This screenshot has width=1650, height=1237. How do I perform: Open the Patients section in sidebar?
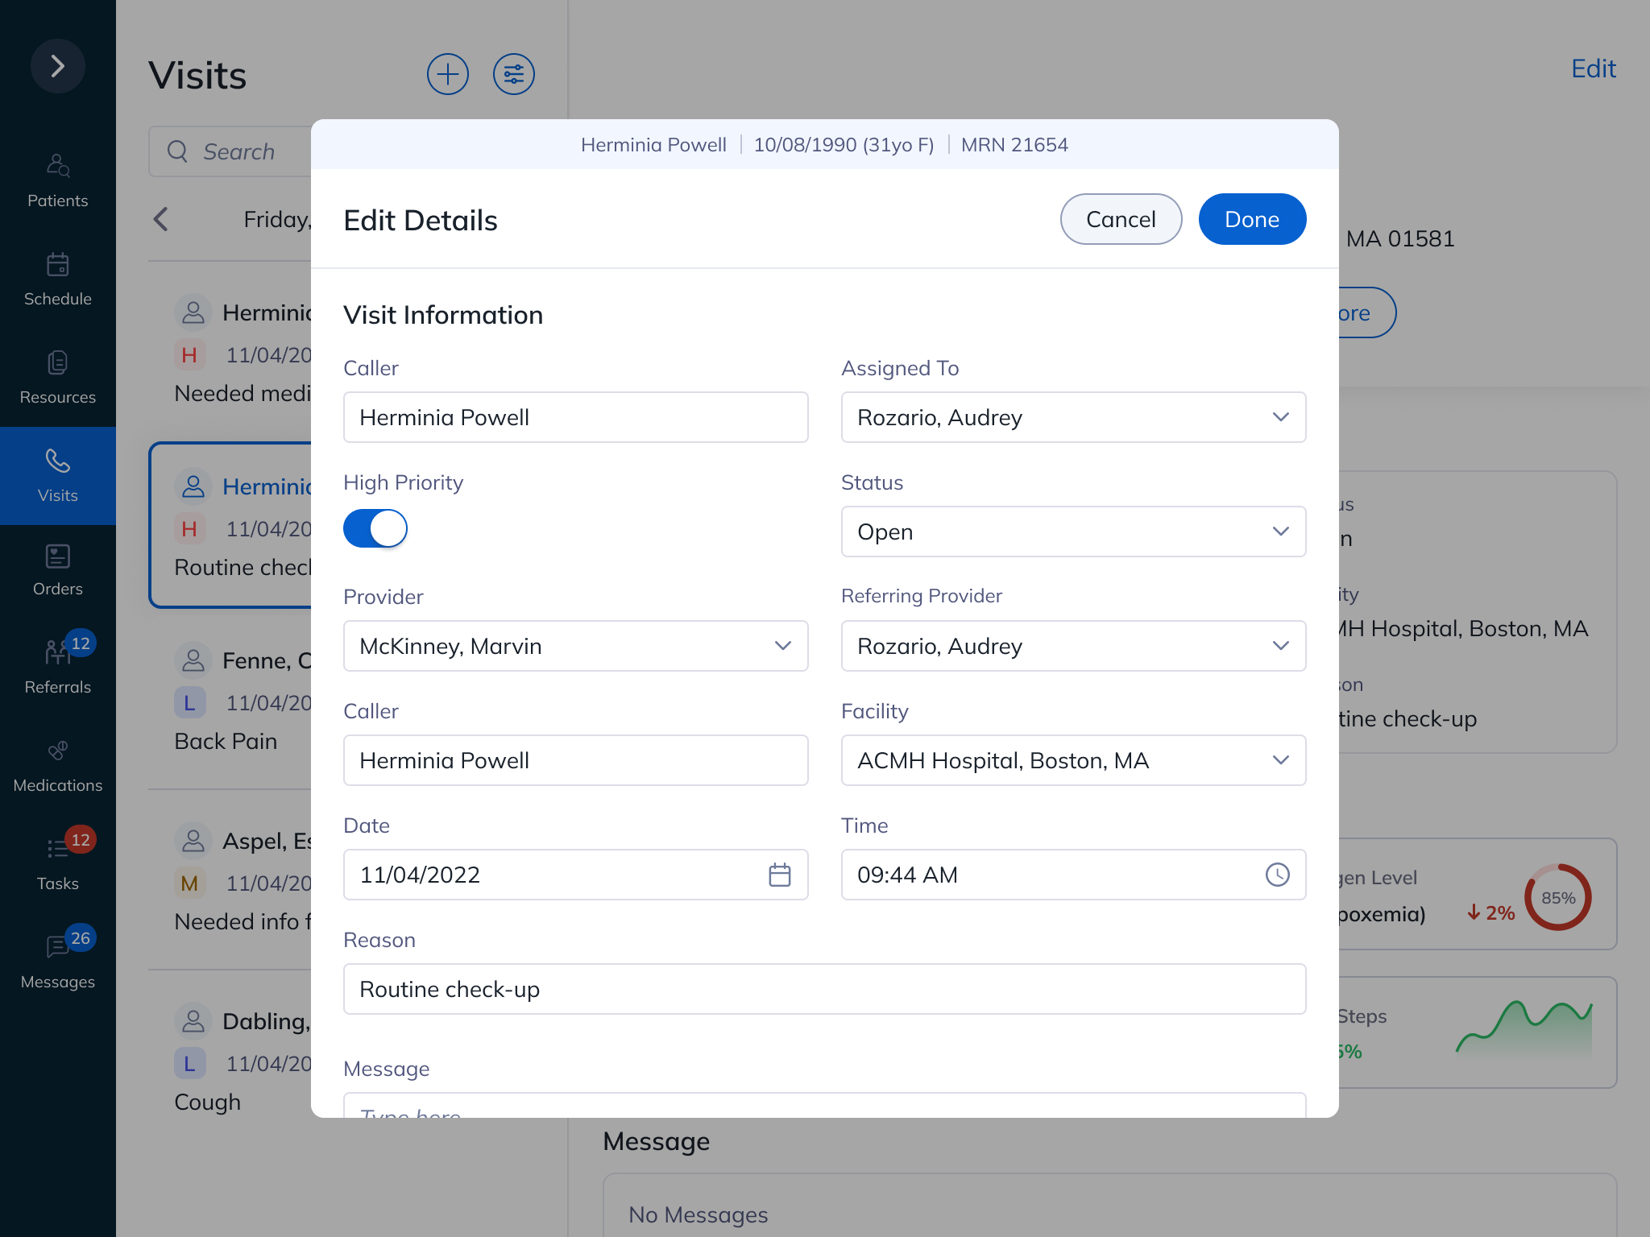pyautogui.click(x=57, y=177)
